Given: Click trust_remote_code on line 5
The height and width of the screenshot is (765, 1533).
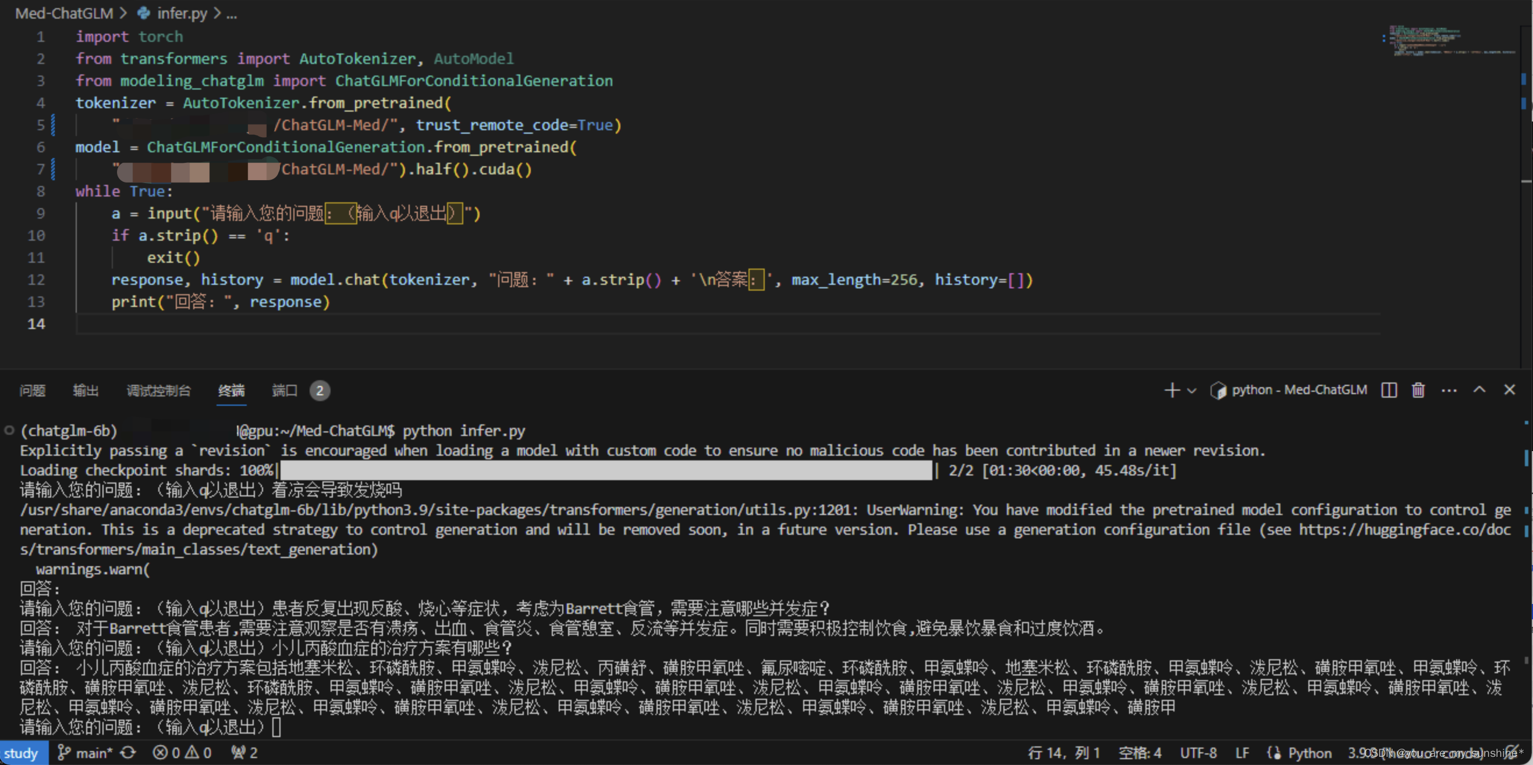Looking at the screenshot, I should point(492,126).
